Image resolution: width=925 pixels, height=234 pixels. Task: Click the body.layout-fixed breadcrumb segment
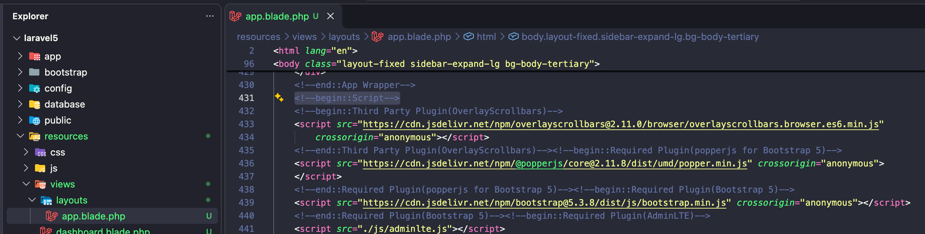click(640, 37)
